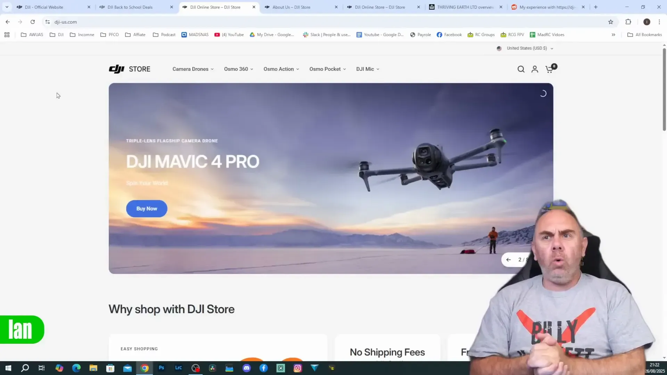This screenshot has width=667, height=375.
Task: Open the RC Groups bookmark
Action: [x=481, y=35]
